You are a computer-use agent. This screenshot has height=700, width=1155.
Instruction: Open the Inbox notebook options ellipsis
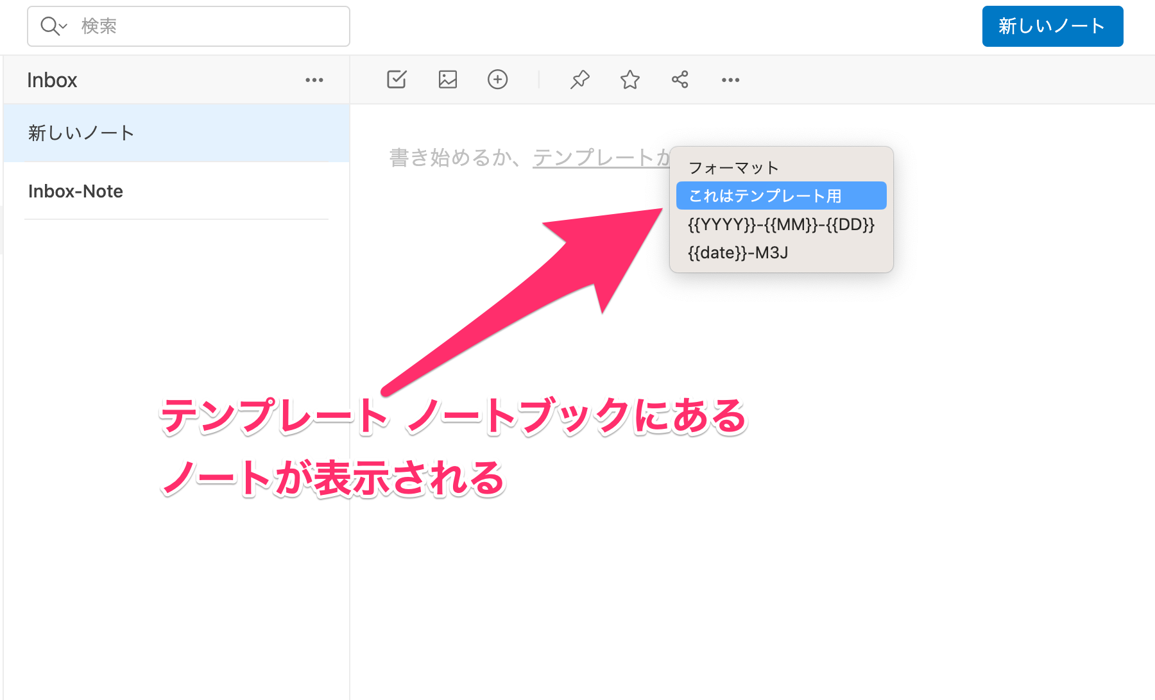point(314,79)
